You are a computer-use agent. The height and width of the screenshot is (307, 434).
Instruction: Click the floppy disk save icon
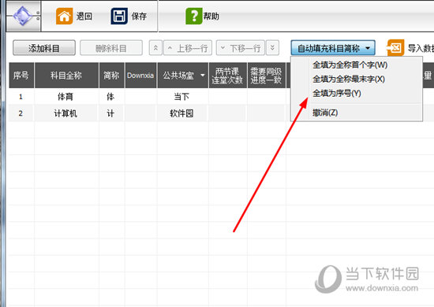point(119,16)
